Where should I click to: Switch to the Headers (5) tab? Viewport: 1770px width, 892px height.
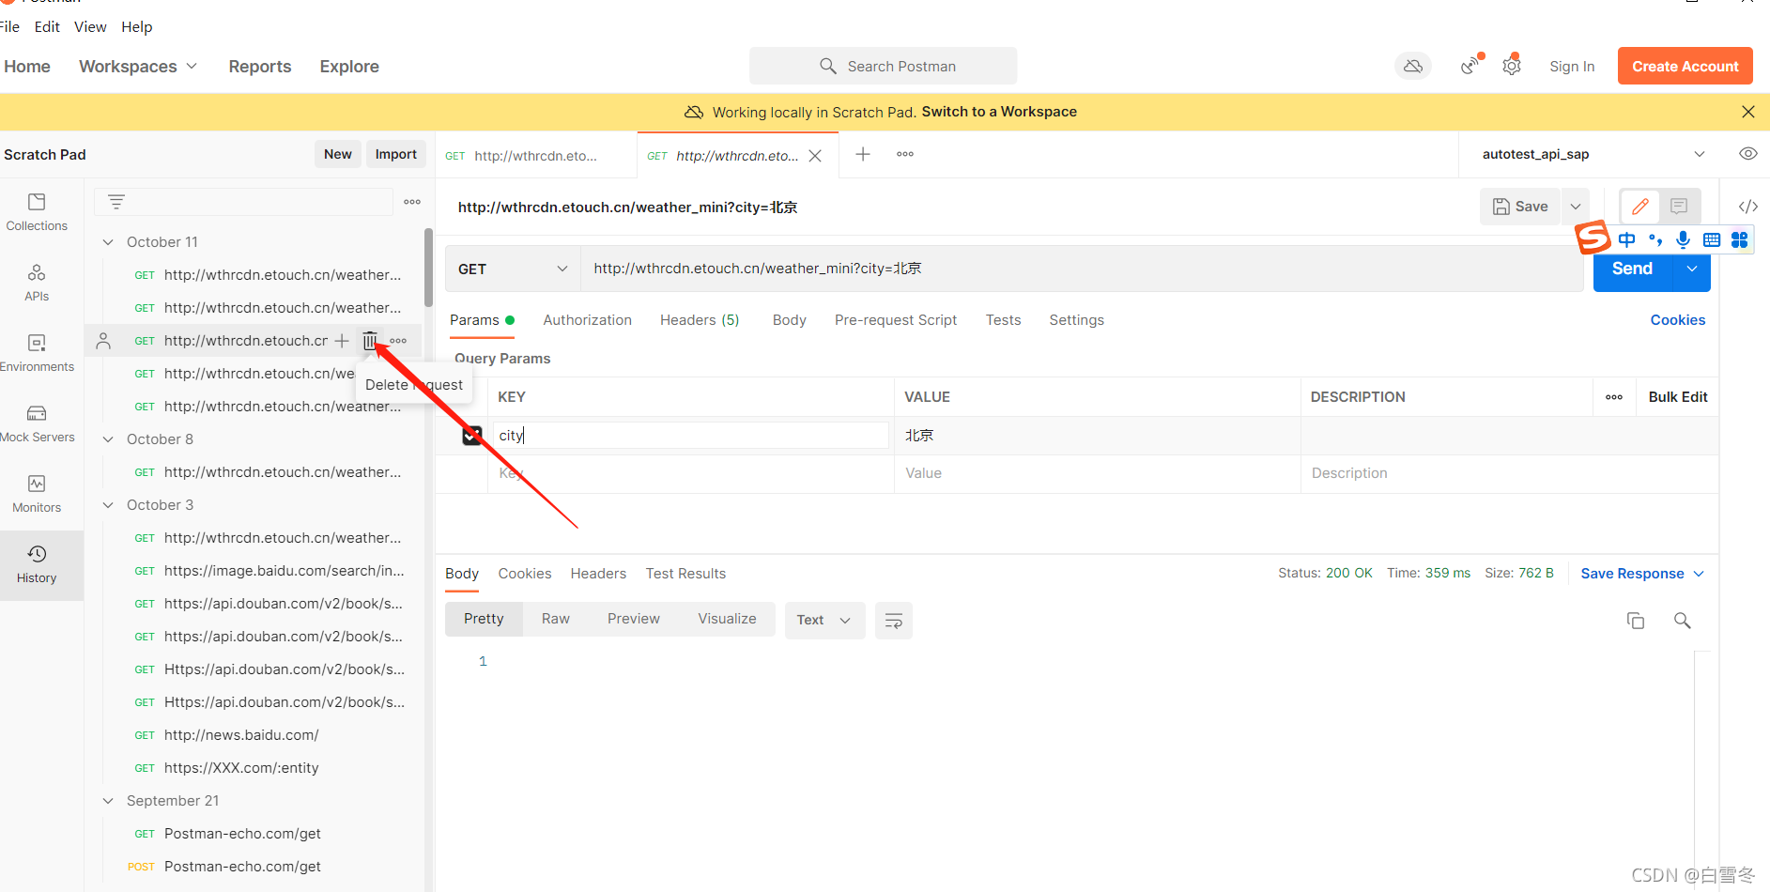(700, 320)
